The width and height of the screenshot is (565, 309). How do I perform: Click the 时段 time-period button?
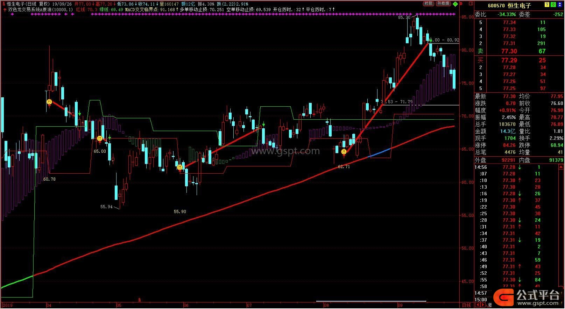tap(429, 3)
